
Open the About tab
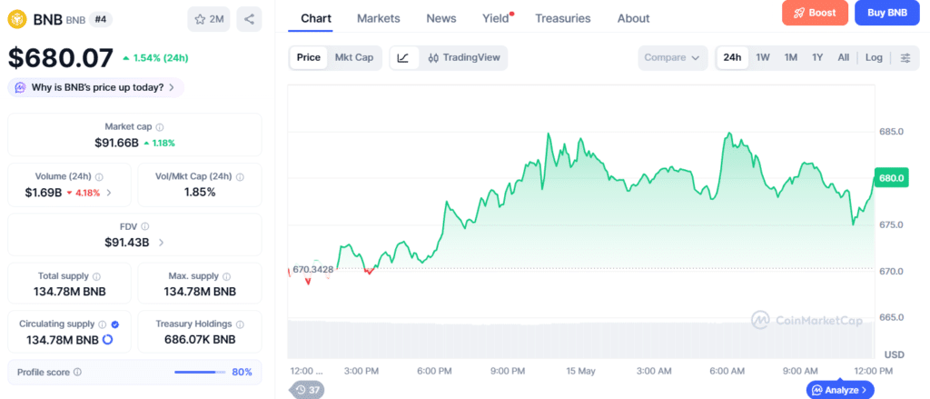(x=633, y=18)
